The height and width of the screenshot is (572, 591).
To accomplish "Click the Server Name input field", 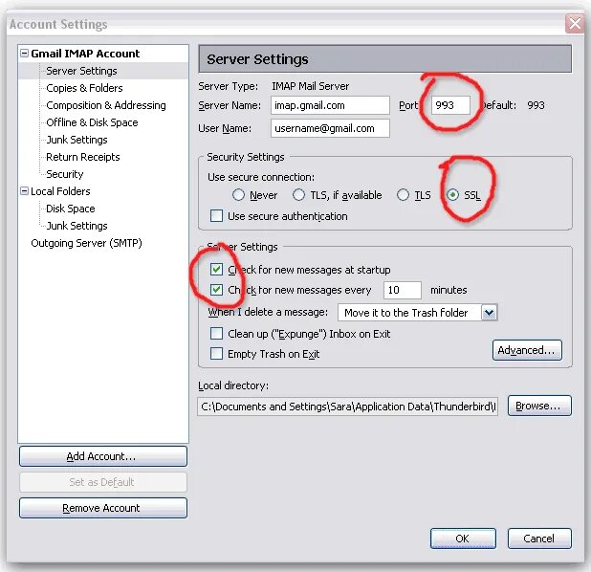I will point(330,105).
